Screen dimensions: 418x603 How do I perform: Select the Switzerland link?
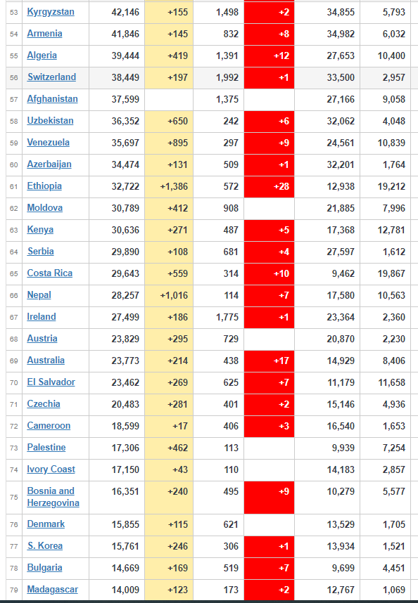coord(51,77)
